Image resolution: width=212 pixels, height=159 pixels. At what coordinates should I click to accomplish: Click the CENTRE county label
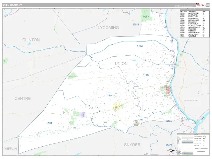(23, 98)
